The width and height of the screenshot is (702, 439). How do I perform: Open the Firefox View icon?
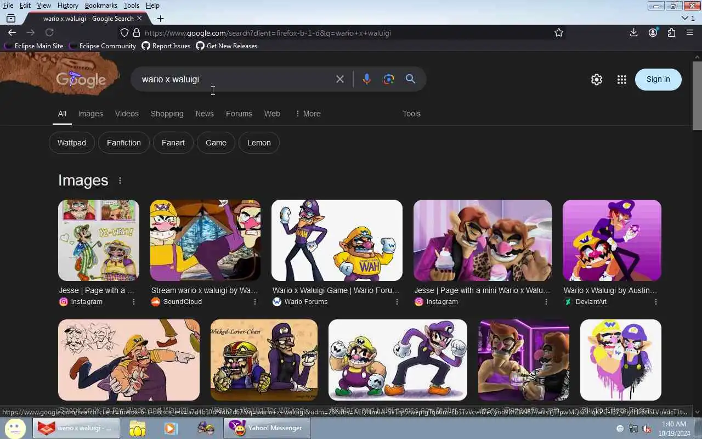(11, 19)
